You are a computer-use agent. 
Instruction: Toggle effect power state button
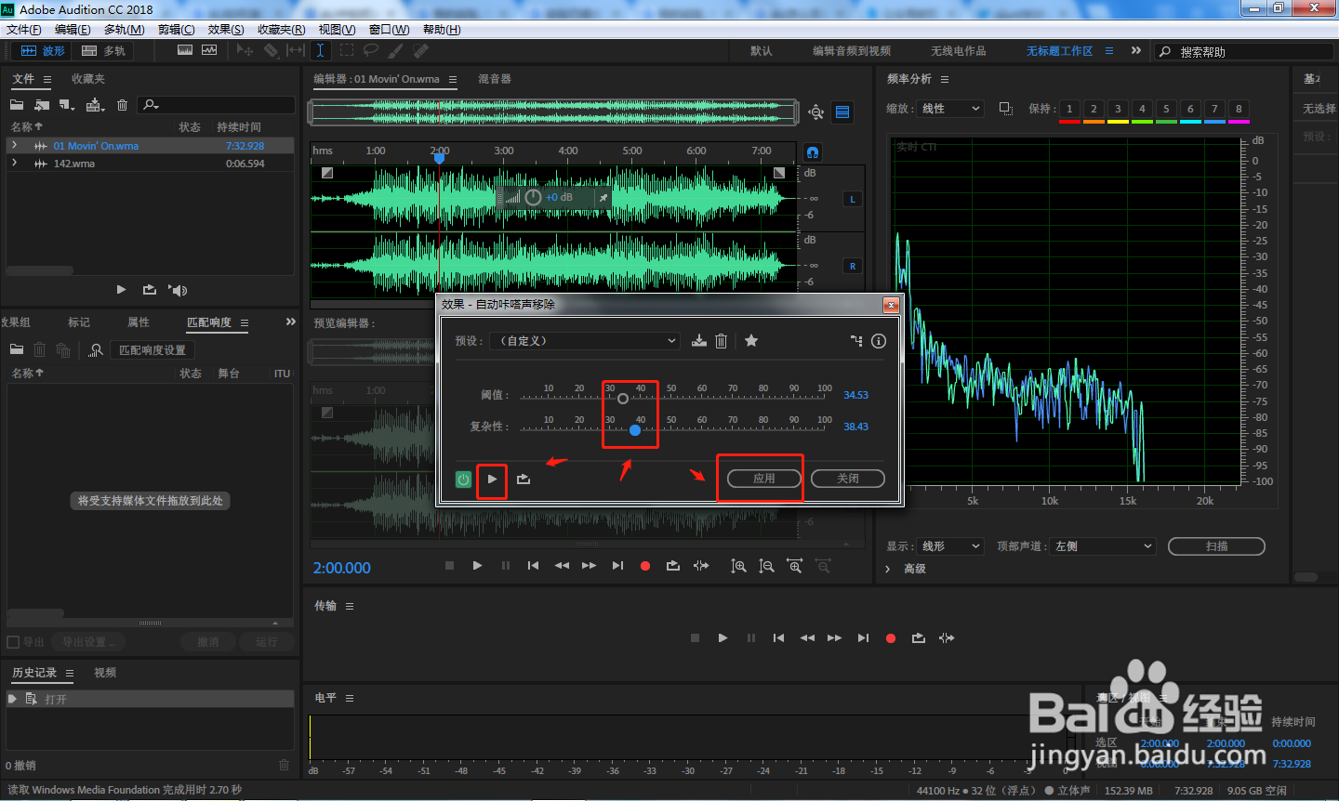463,479
